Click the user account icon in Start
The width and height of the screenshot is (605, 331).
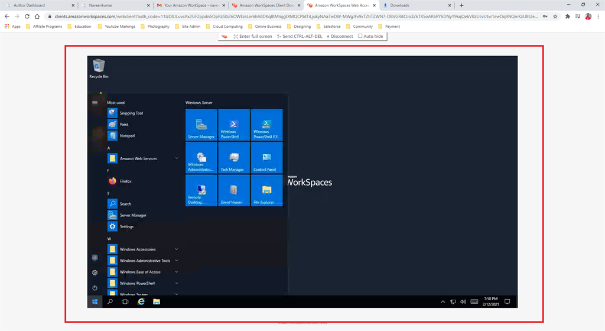pos(95,257)
